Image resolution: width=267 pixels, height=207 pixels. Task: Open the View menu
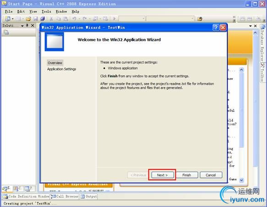[33, 11]
